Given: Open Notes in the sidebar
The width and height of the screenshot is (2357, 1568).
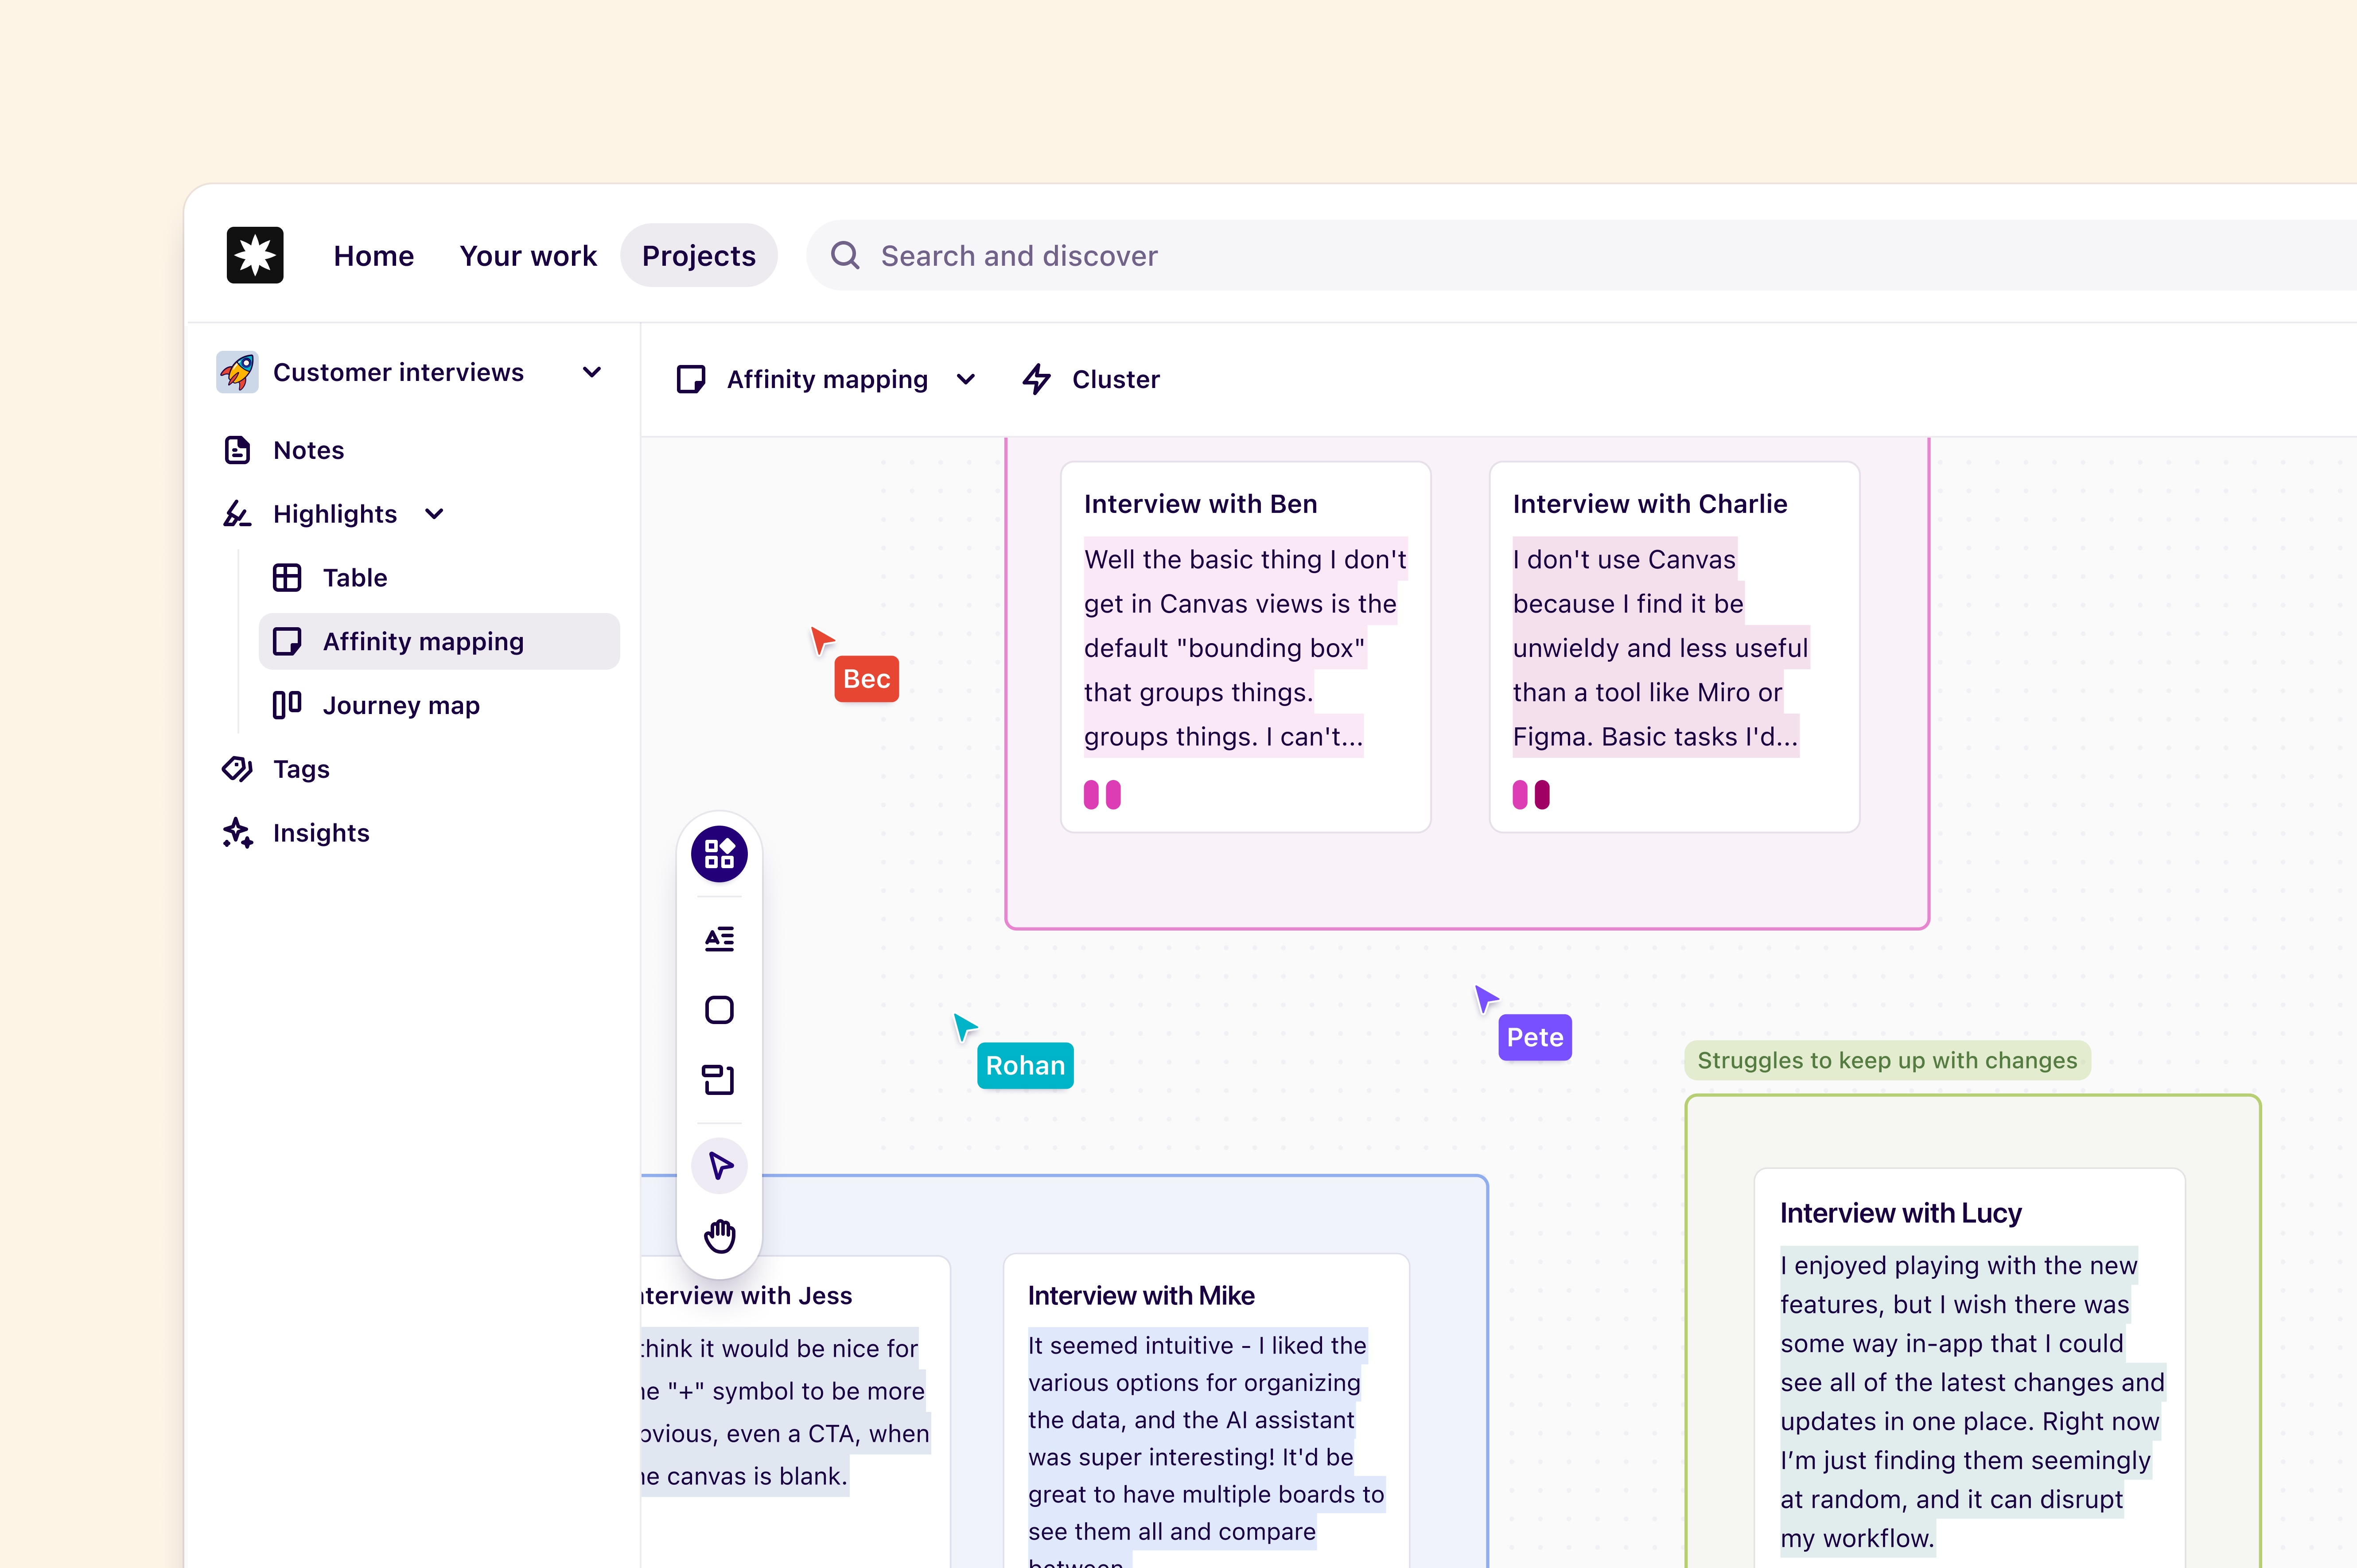Looking at the screenshot, I should pos(308,450).
